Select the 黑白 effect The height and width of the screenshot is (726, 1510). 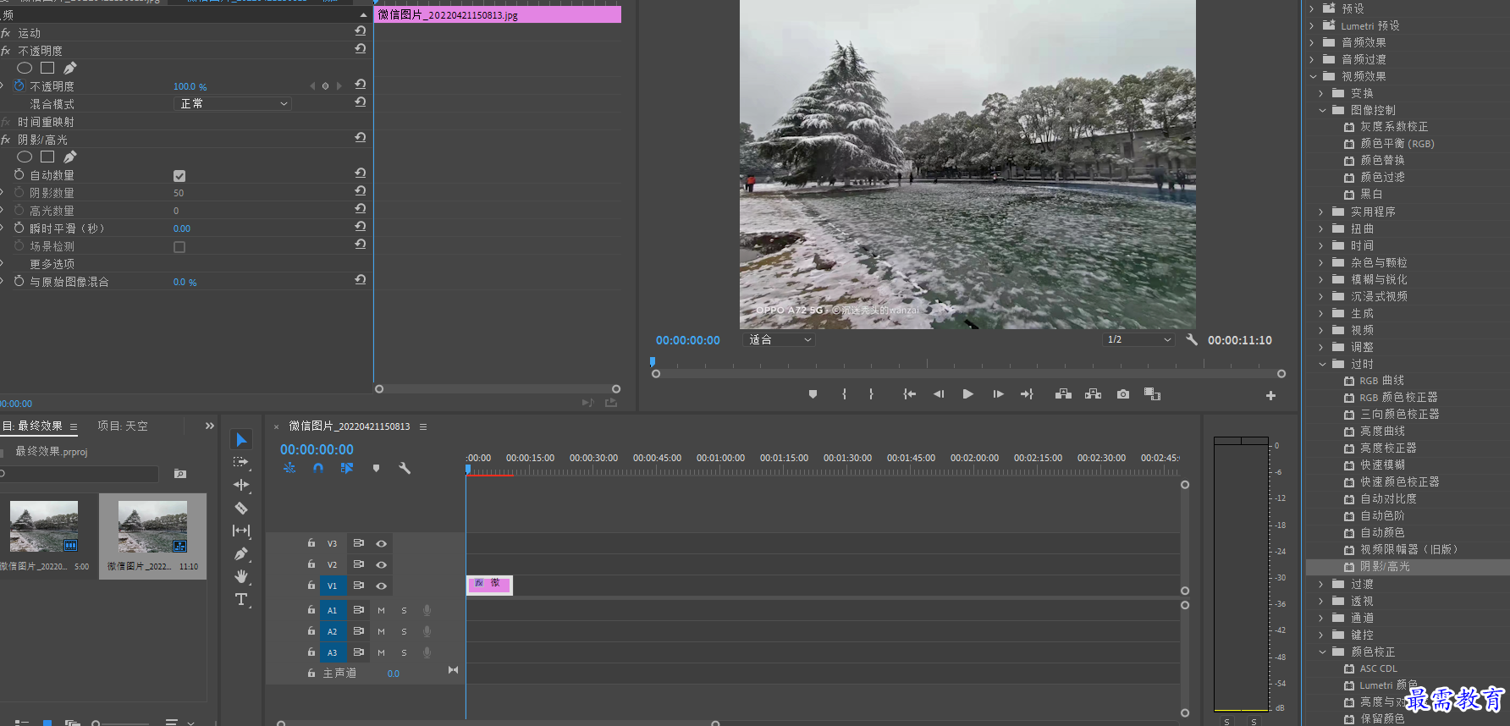[x=1370, y=195]
